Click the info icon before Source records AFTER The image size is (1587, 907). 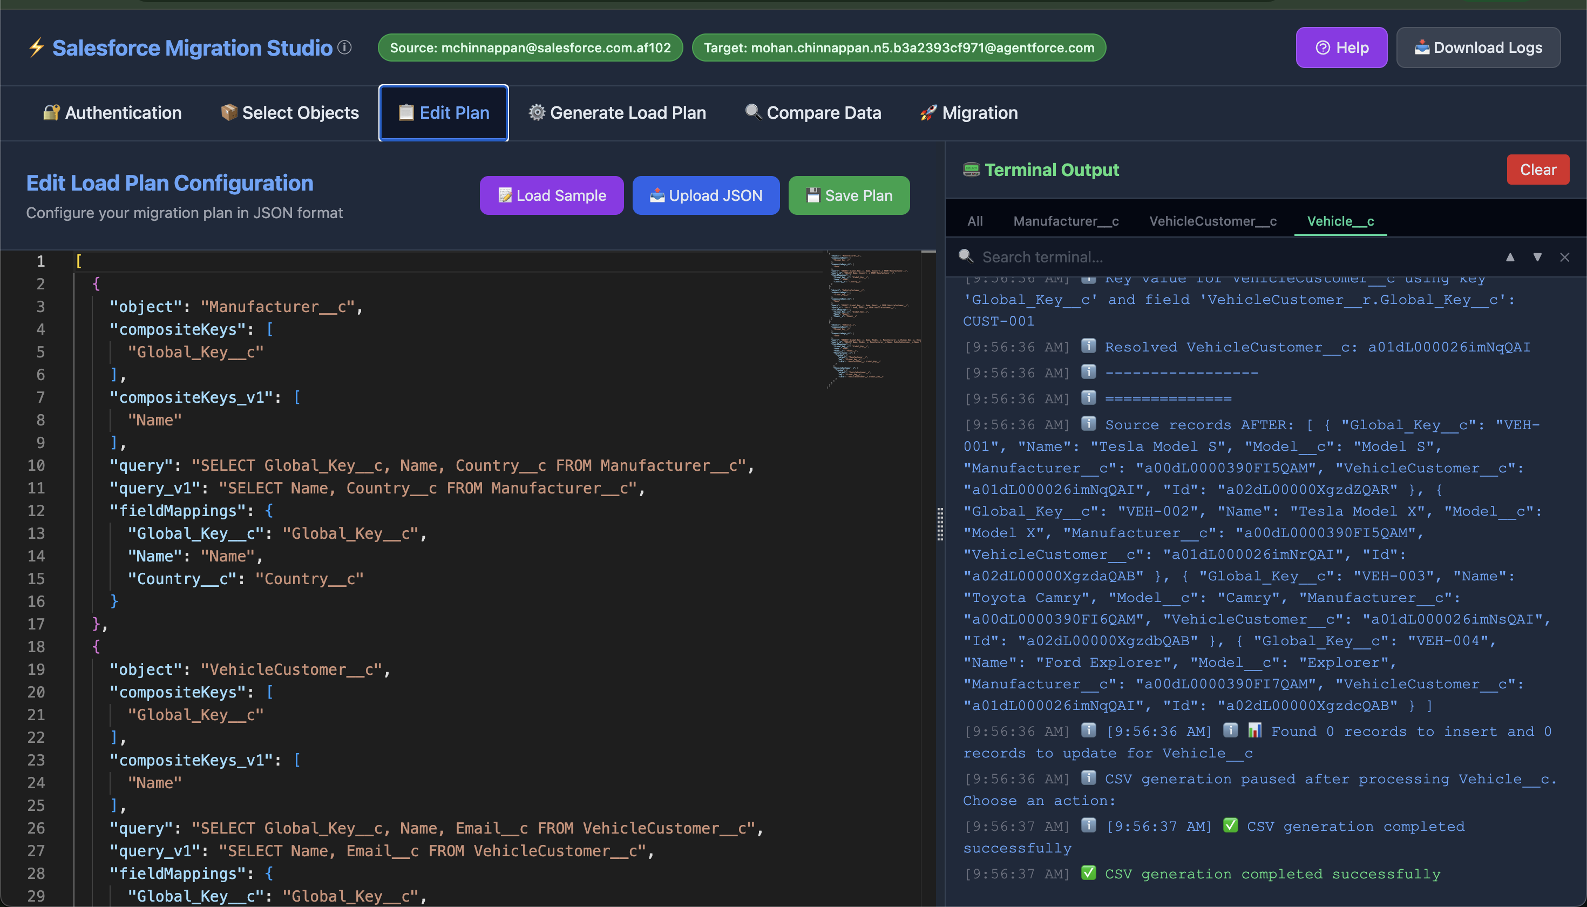pos(1089,424)
